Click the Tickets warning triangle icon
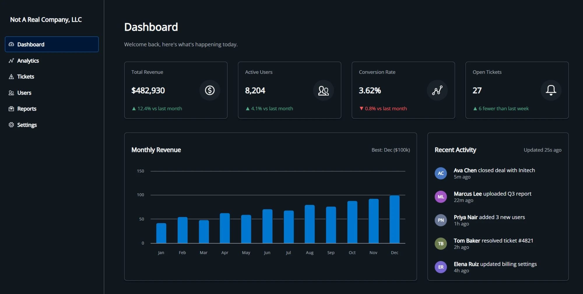The image size is (583, 294). (x=11, y=76)
